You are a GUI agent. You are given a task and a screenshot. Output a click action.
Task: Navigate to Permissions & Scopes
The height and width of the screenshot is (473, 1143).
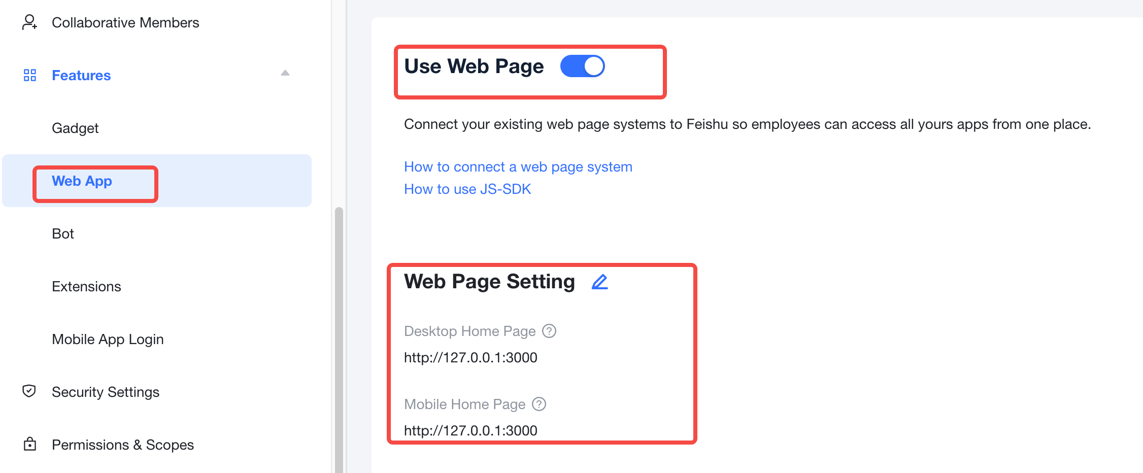(x=123, y=445)
